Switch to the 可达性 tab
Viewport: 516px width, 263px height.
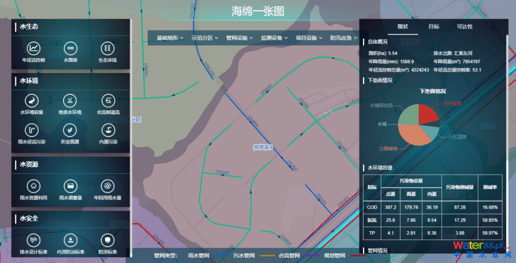click(464, 26)
